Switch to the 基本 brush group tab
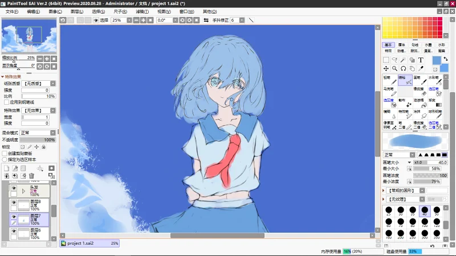This screenshot has height=256, width=456. 388,45
